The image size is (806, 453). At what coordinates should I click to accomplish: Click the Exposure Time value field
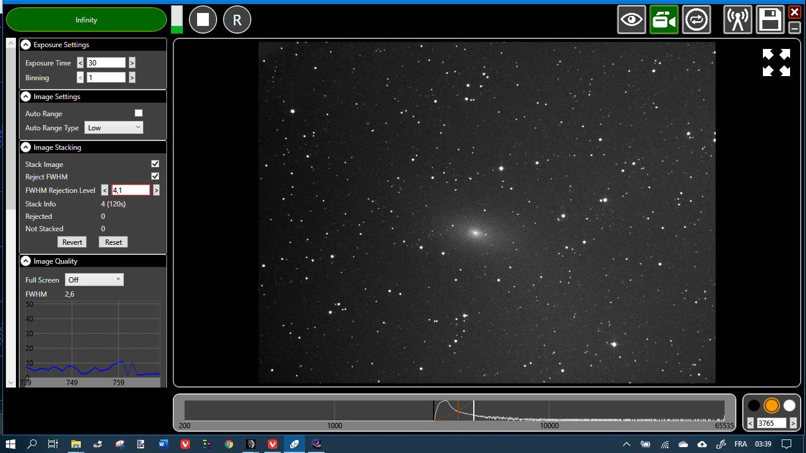pyautogui.click(x=106, y=63)
